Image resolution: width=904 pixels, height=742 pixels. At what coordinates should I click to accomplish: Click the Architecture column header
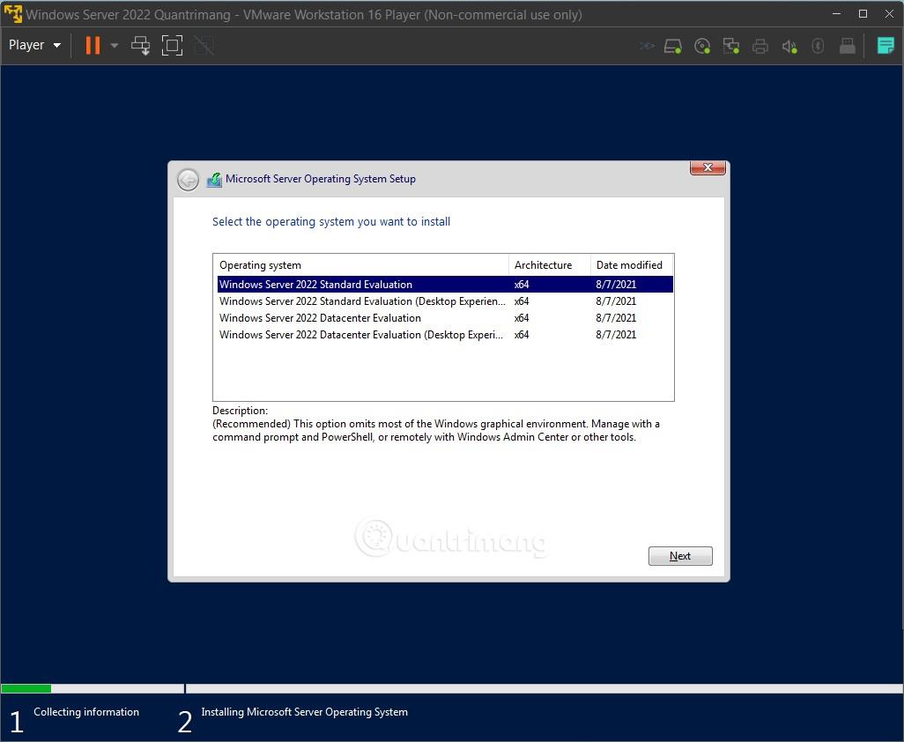(550, 265)
